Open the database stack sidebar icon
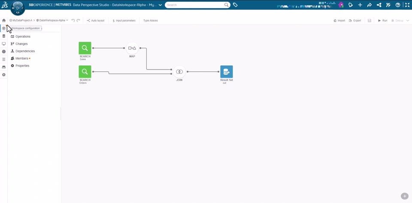412x203 pixels. [4, 36]
